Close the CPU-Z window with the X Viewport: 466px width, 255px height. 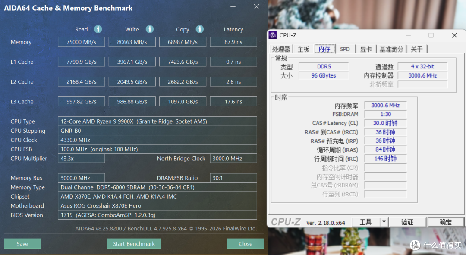tap(454, 35)
